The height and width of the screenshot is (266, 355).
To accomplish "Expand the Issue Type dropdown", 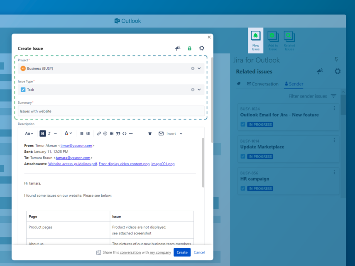I will tap(199, 90).
